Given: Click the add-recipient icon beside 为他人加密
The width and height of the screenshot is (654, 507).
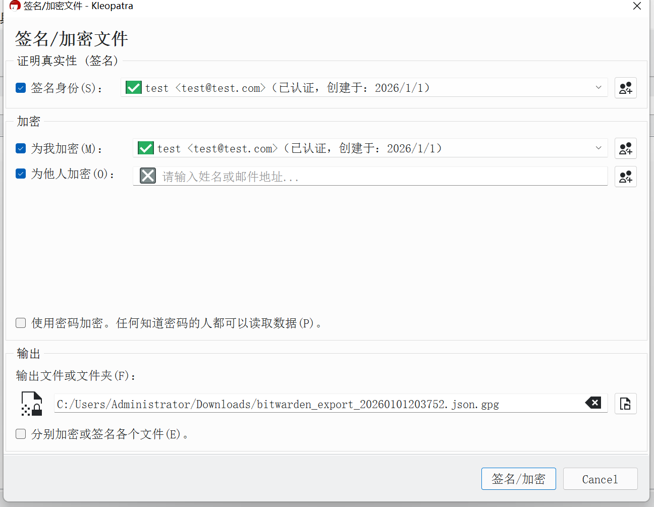Looking at the screenshot, I should coord(625,177).
